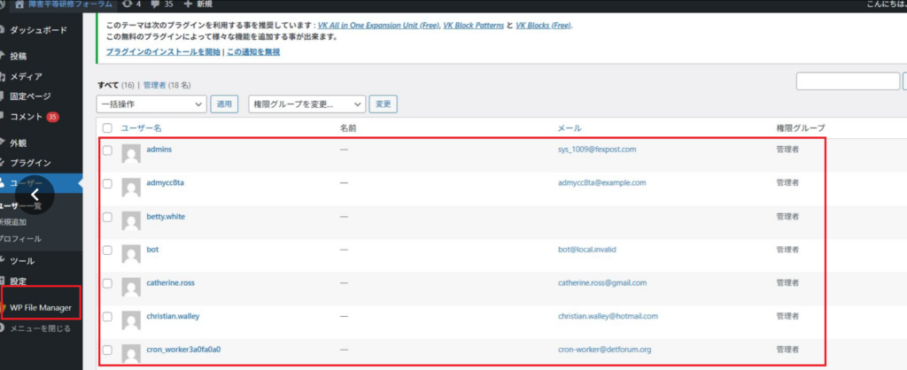907x370 pixels.
Task: Click the 変更 change role button
Action: 383,104
